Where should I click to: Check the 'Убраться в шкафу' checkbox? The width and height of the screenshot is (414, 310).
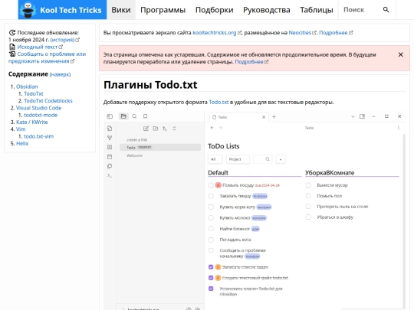(308, 217)
